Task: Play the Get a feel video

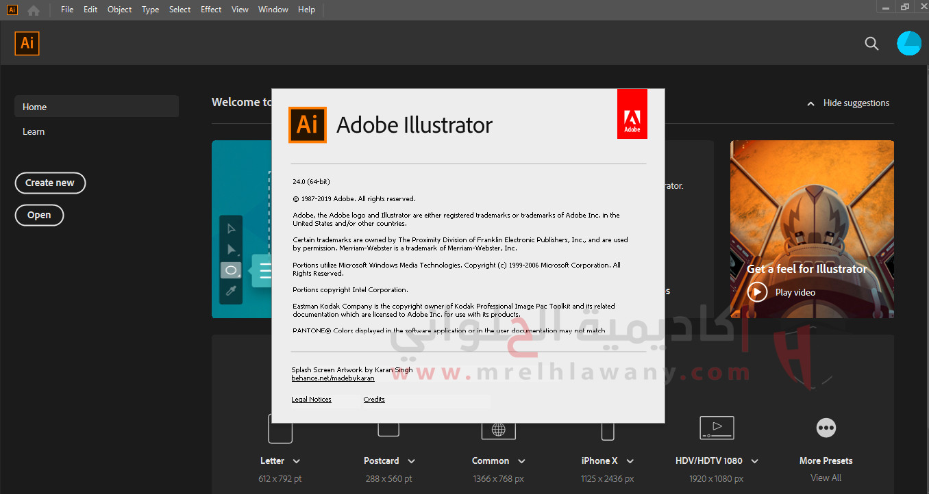Action: [757, 292]
